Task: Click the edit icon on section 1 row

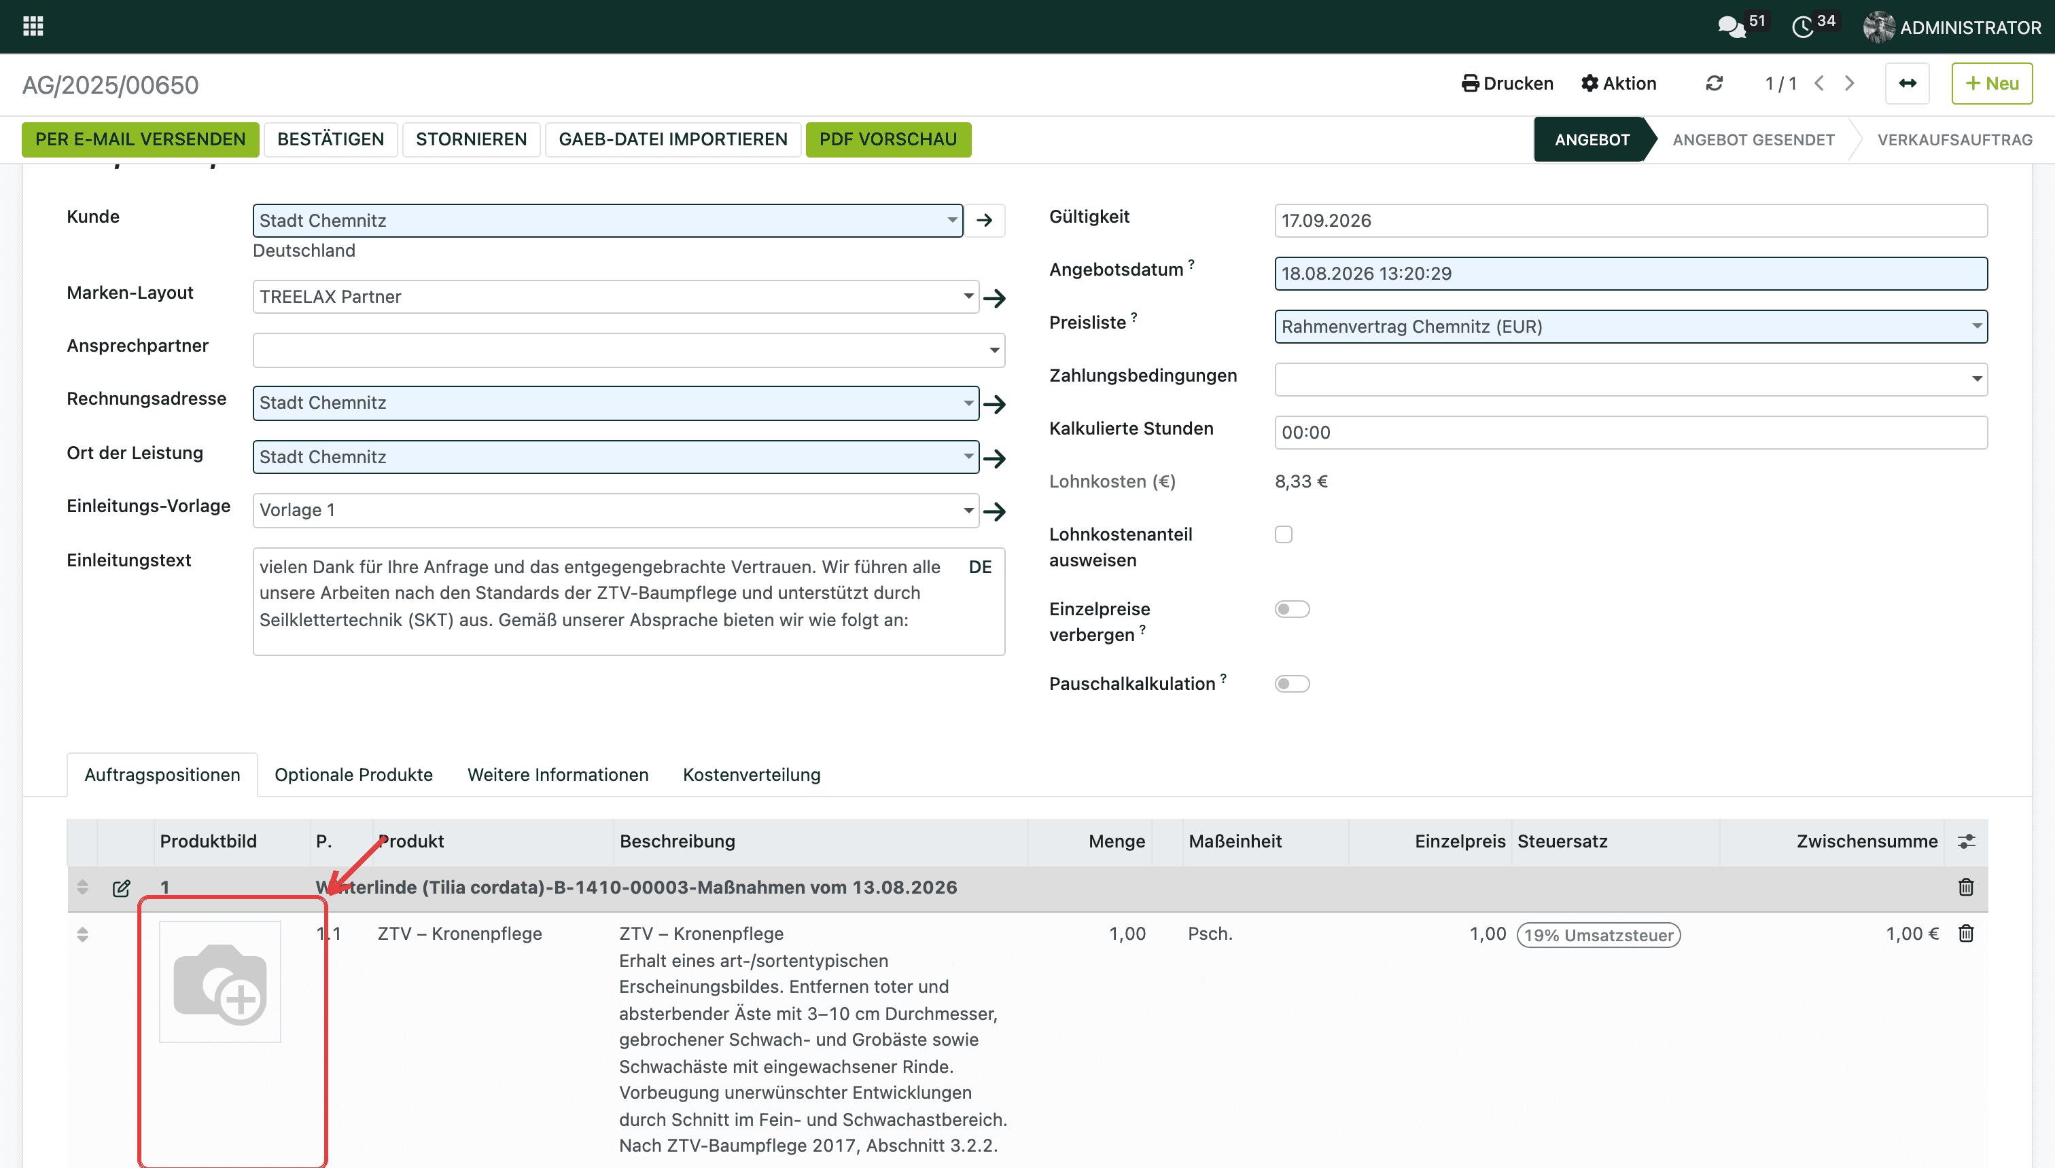Action: 121,888
